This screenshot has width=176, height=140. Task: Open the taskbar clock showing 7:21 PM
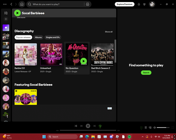[166, 136]
